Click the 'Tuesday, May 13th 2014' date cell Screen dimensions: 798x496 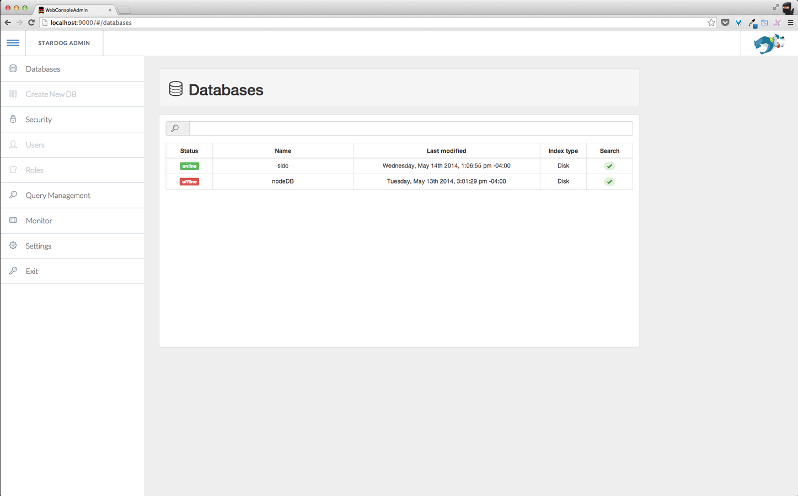(x=447, y=181)
